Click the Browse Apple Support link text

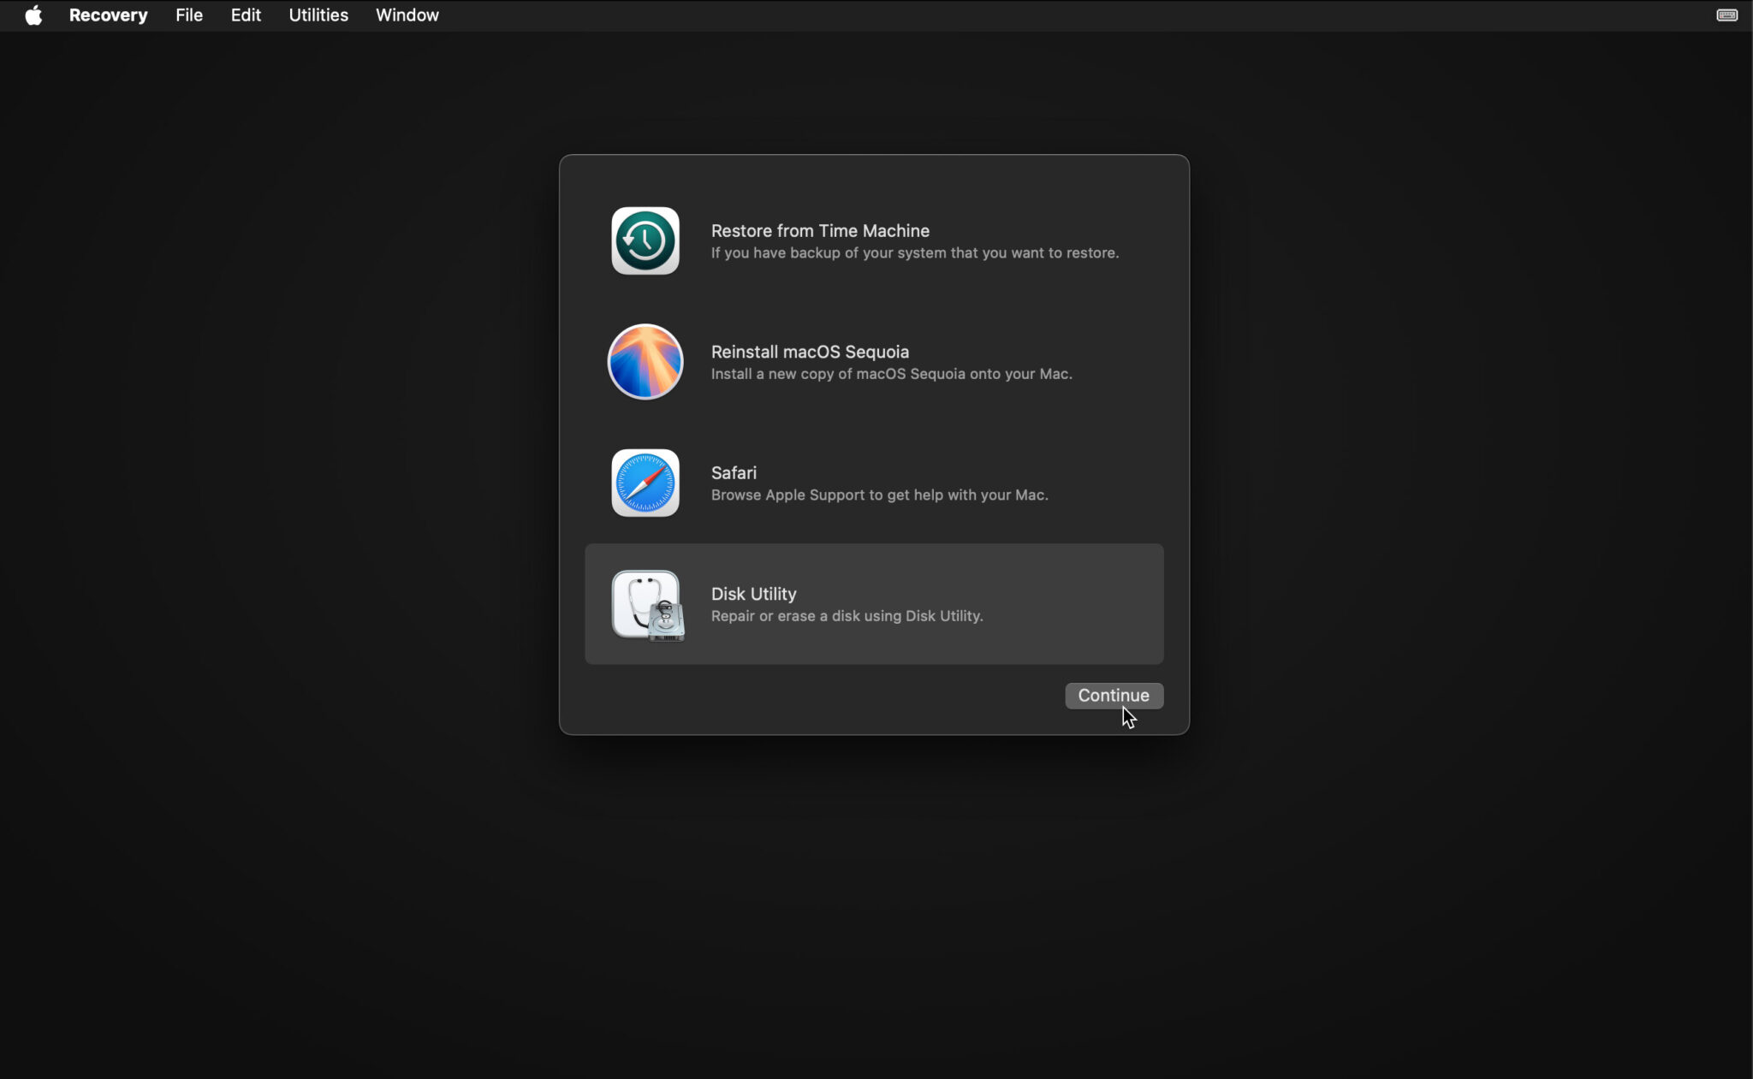click(878, 495)
